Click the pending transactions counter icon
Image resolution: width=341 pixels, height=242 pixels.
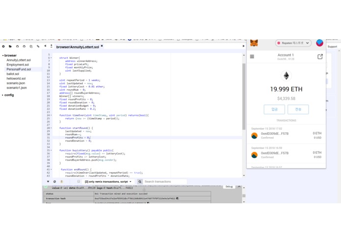(61, 181)
